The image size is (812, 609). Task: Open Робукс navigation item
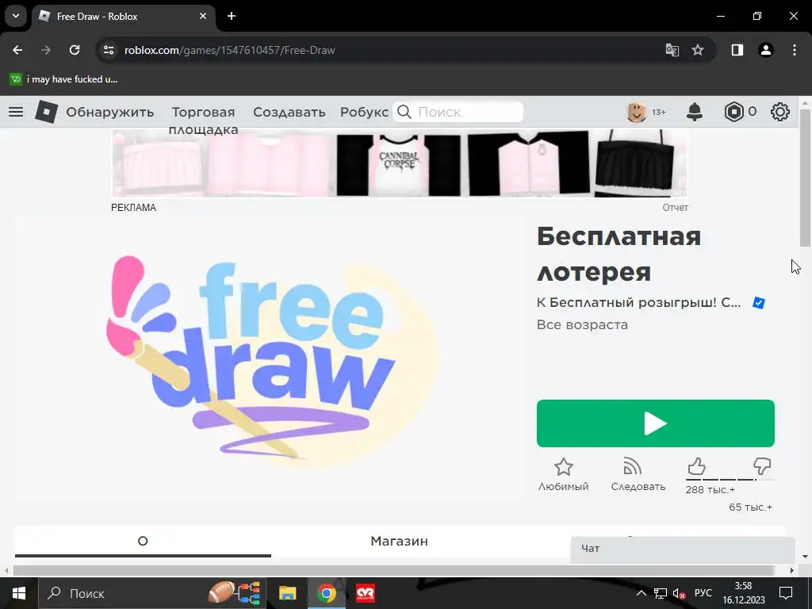pos(364,112)
